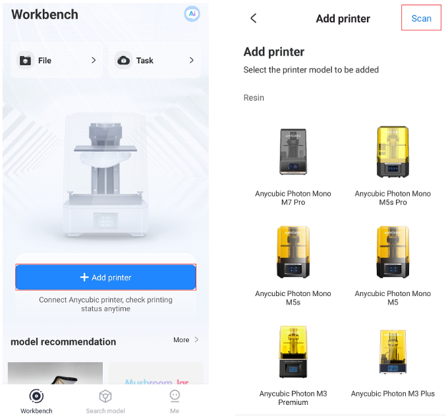Image resolution: width=446 pixels, height=420 pixels.
Task: Switch to the Search model tab
Action: 105,402
